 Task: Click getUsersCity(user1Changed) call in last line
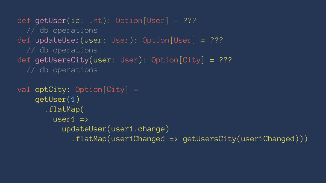click(241, 139)
